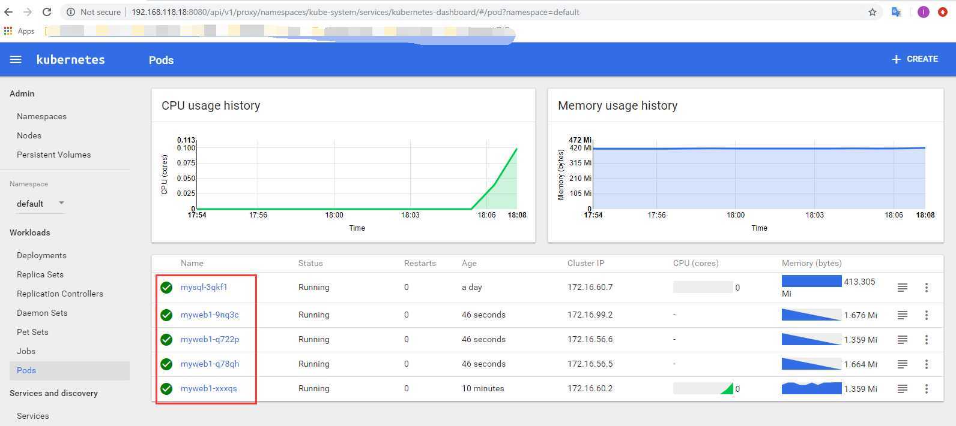Click the Admin section heading

(22, 93)
